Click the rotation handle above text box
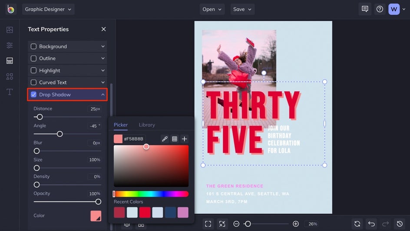 264,73
